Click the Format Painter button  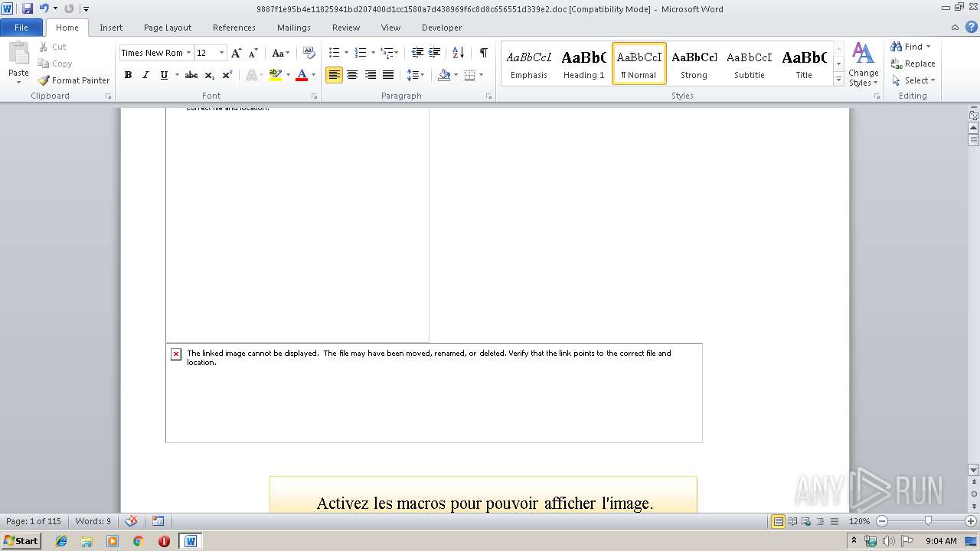tap(73, 80)
